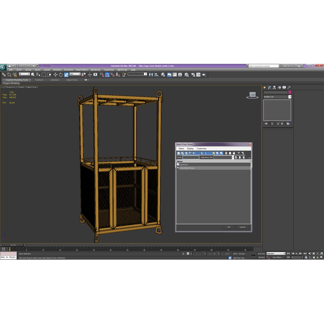
Task: Open the Utilities hammer panel tab
Action: 289,88
